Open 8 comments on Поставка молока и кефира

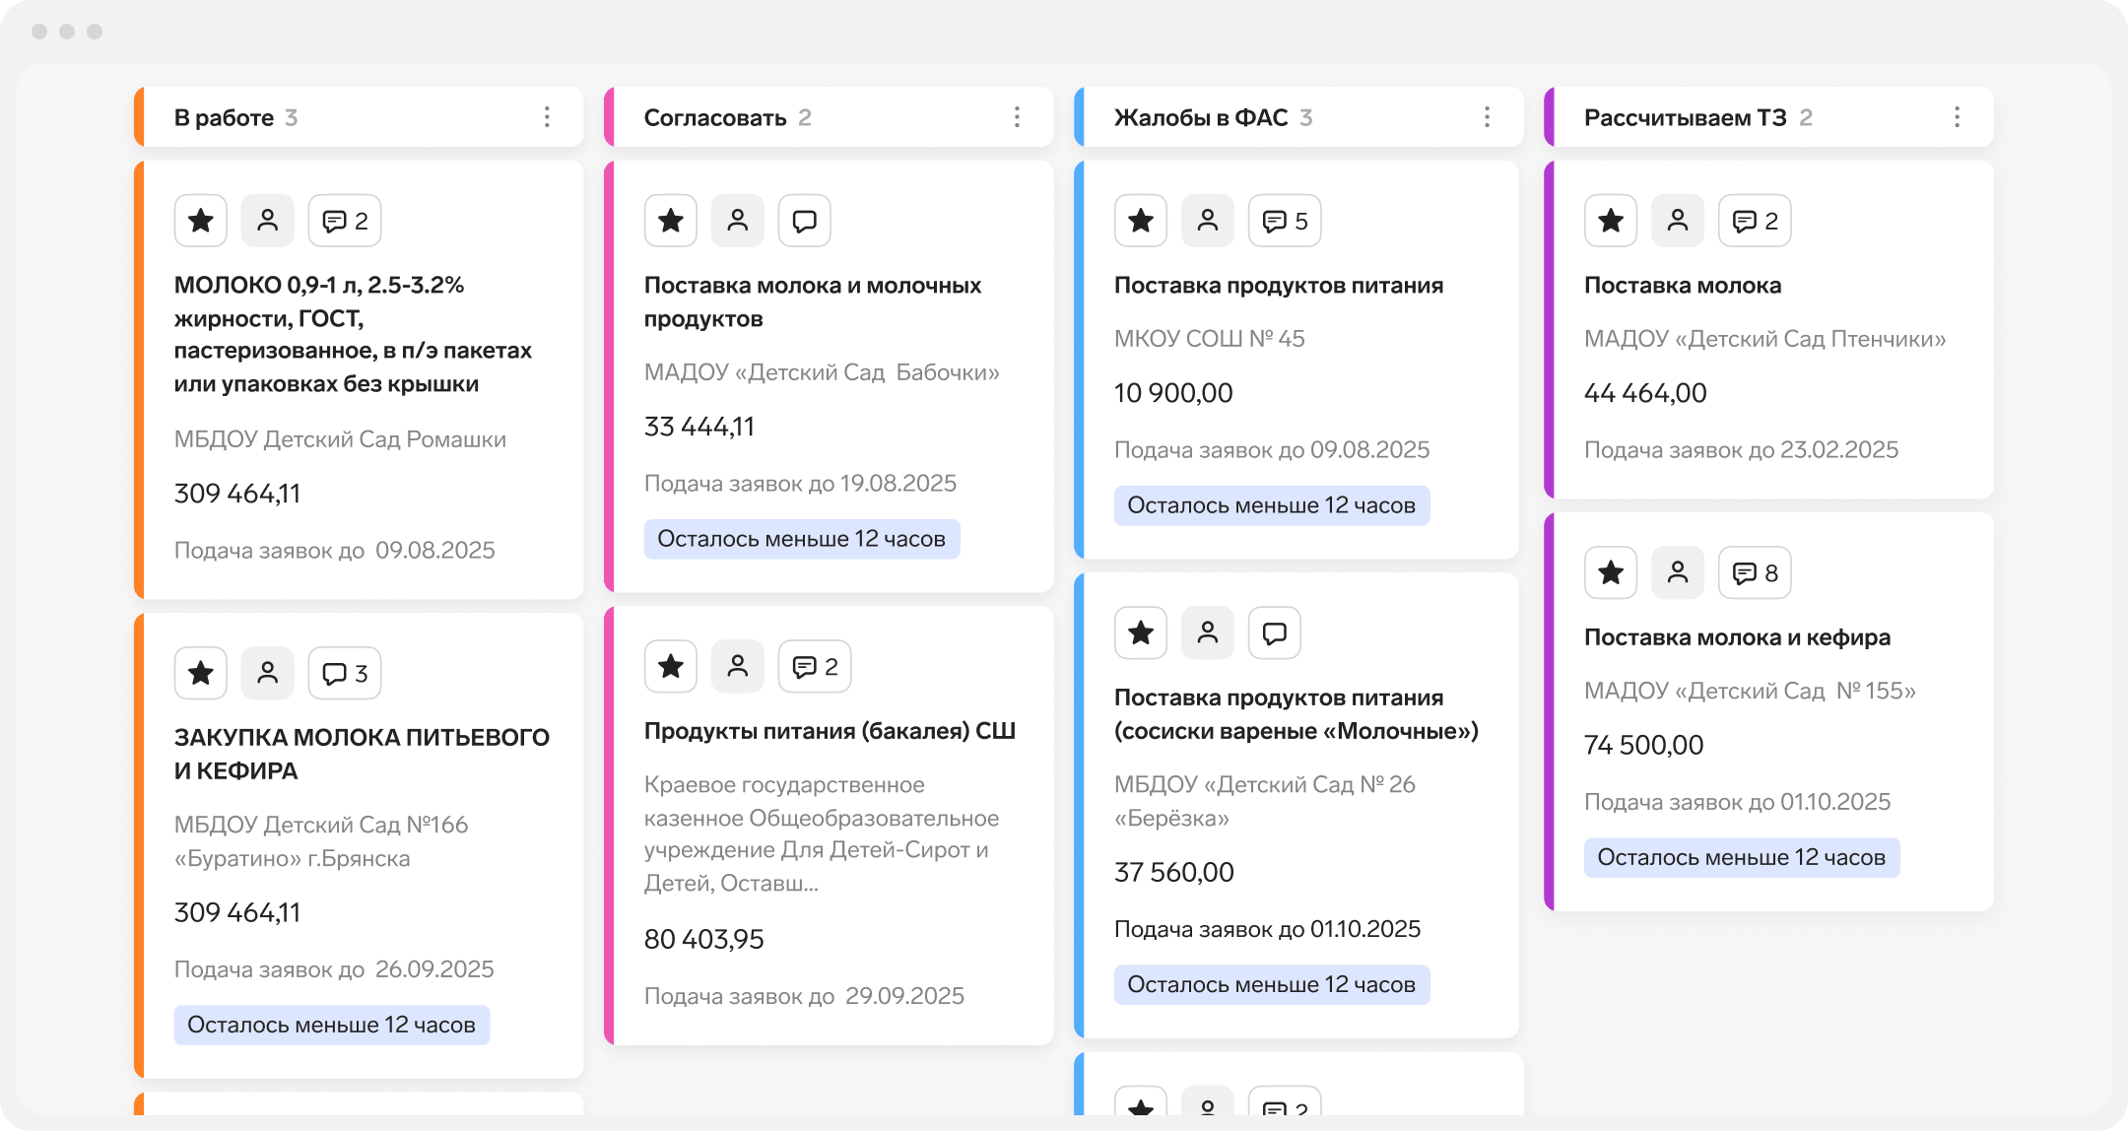click(1755, 572)
